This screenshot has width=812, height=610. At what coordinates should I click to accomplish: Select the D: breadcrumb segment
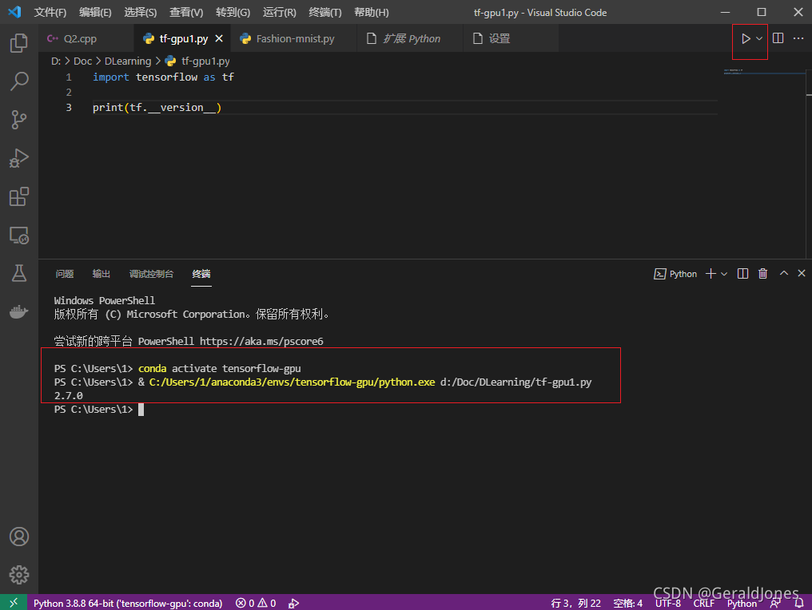pos(56,61)
